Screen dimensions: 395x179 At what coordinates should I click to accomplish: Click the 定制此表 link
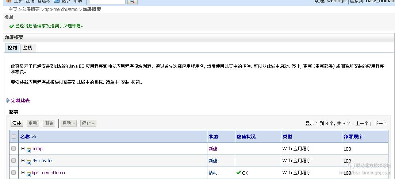coord(20,101)
